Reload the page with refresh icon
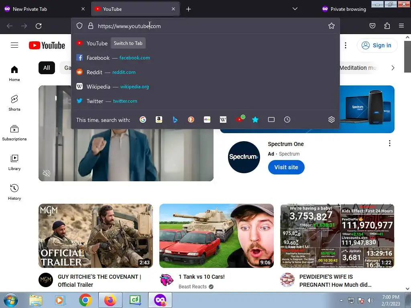This screenshot has width=411, height=308. click(39, 26)
